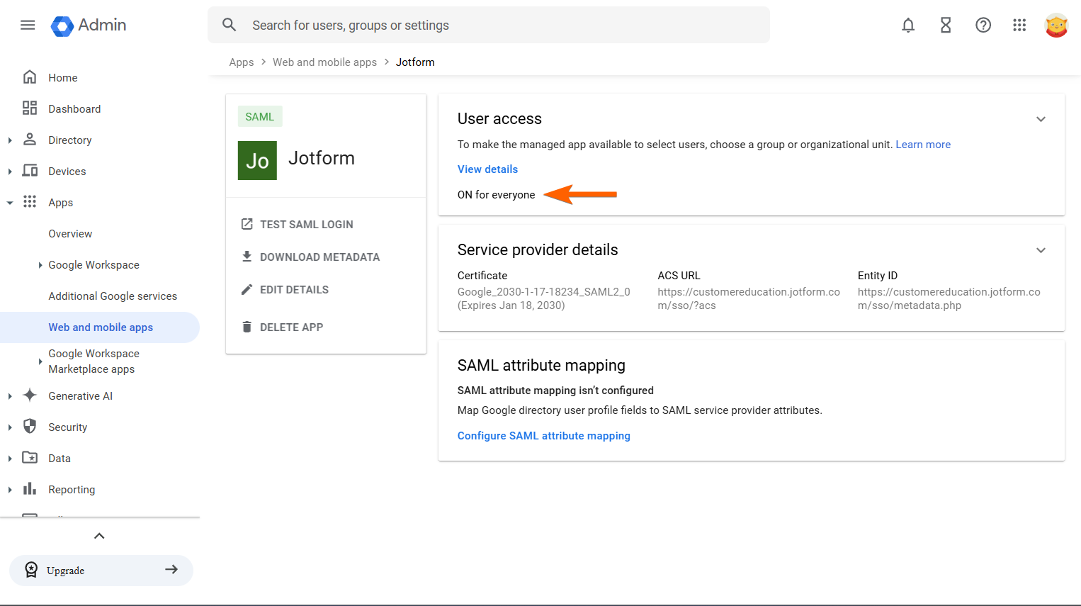Select Web and mobile apps in sidebar
This screenshot has height=606, width=1081.
pos(101,327)
